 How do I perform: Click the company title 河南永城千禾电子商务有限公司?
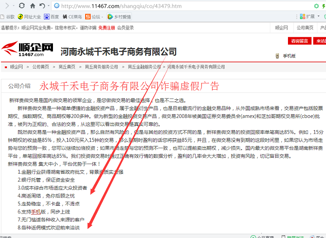click(119, 52)
